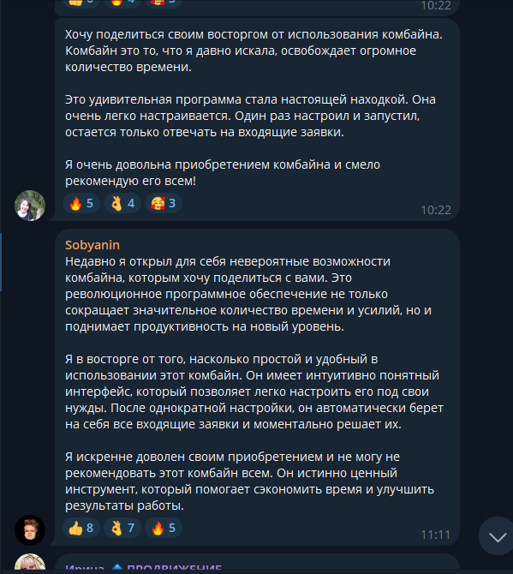Image resolution: width=513 pixels, height=574 pixels.
Task: Select paragraph starting 'Недавно я открыл для себя'
Action: [249, 294]
